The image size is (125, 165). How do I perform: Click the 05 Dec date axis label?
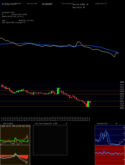tap(89, 119)
